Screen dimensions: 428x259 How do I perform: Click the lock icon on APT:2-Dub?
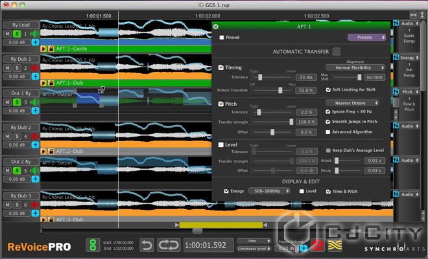click(51, 152)
